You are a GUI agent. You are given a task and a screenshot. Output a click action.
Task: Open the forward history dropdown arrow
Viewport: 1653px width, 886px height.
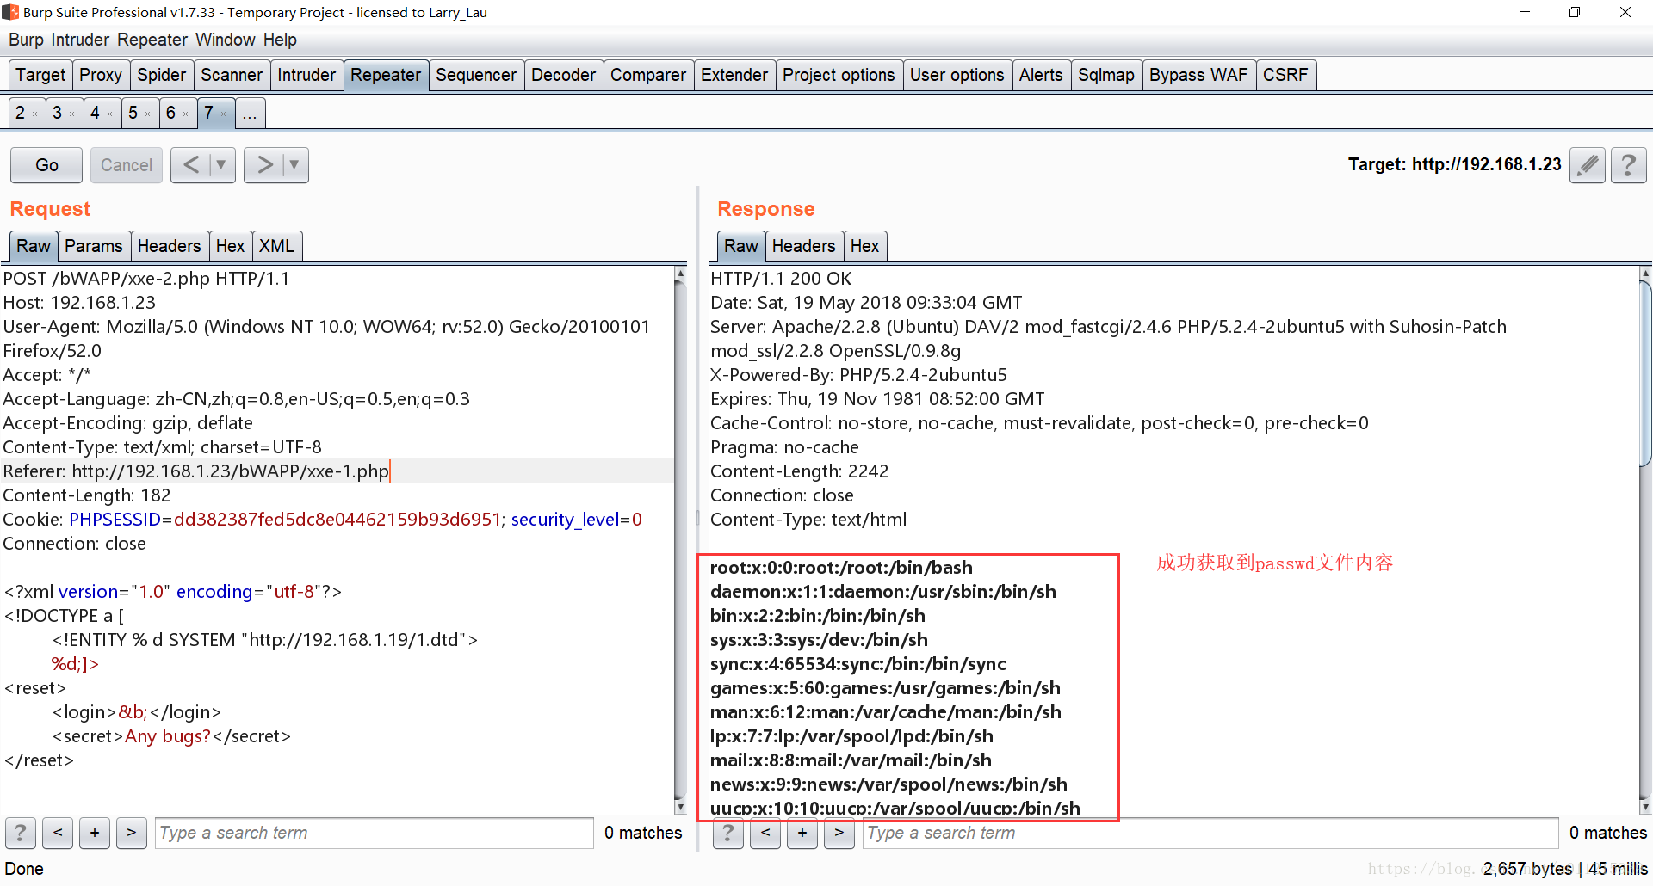tap(294, 164)
